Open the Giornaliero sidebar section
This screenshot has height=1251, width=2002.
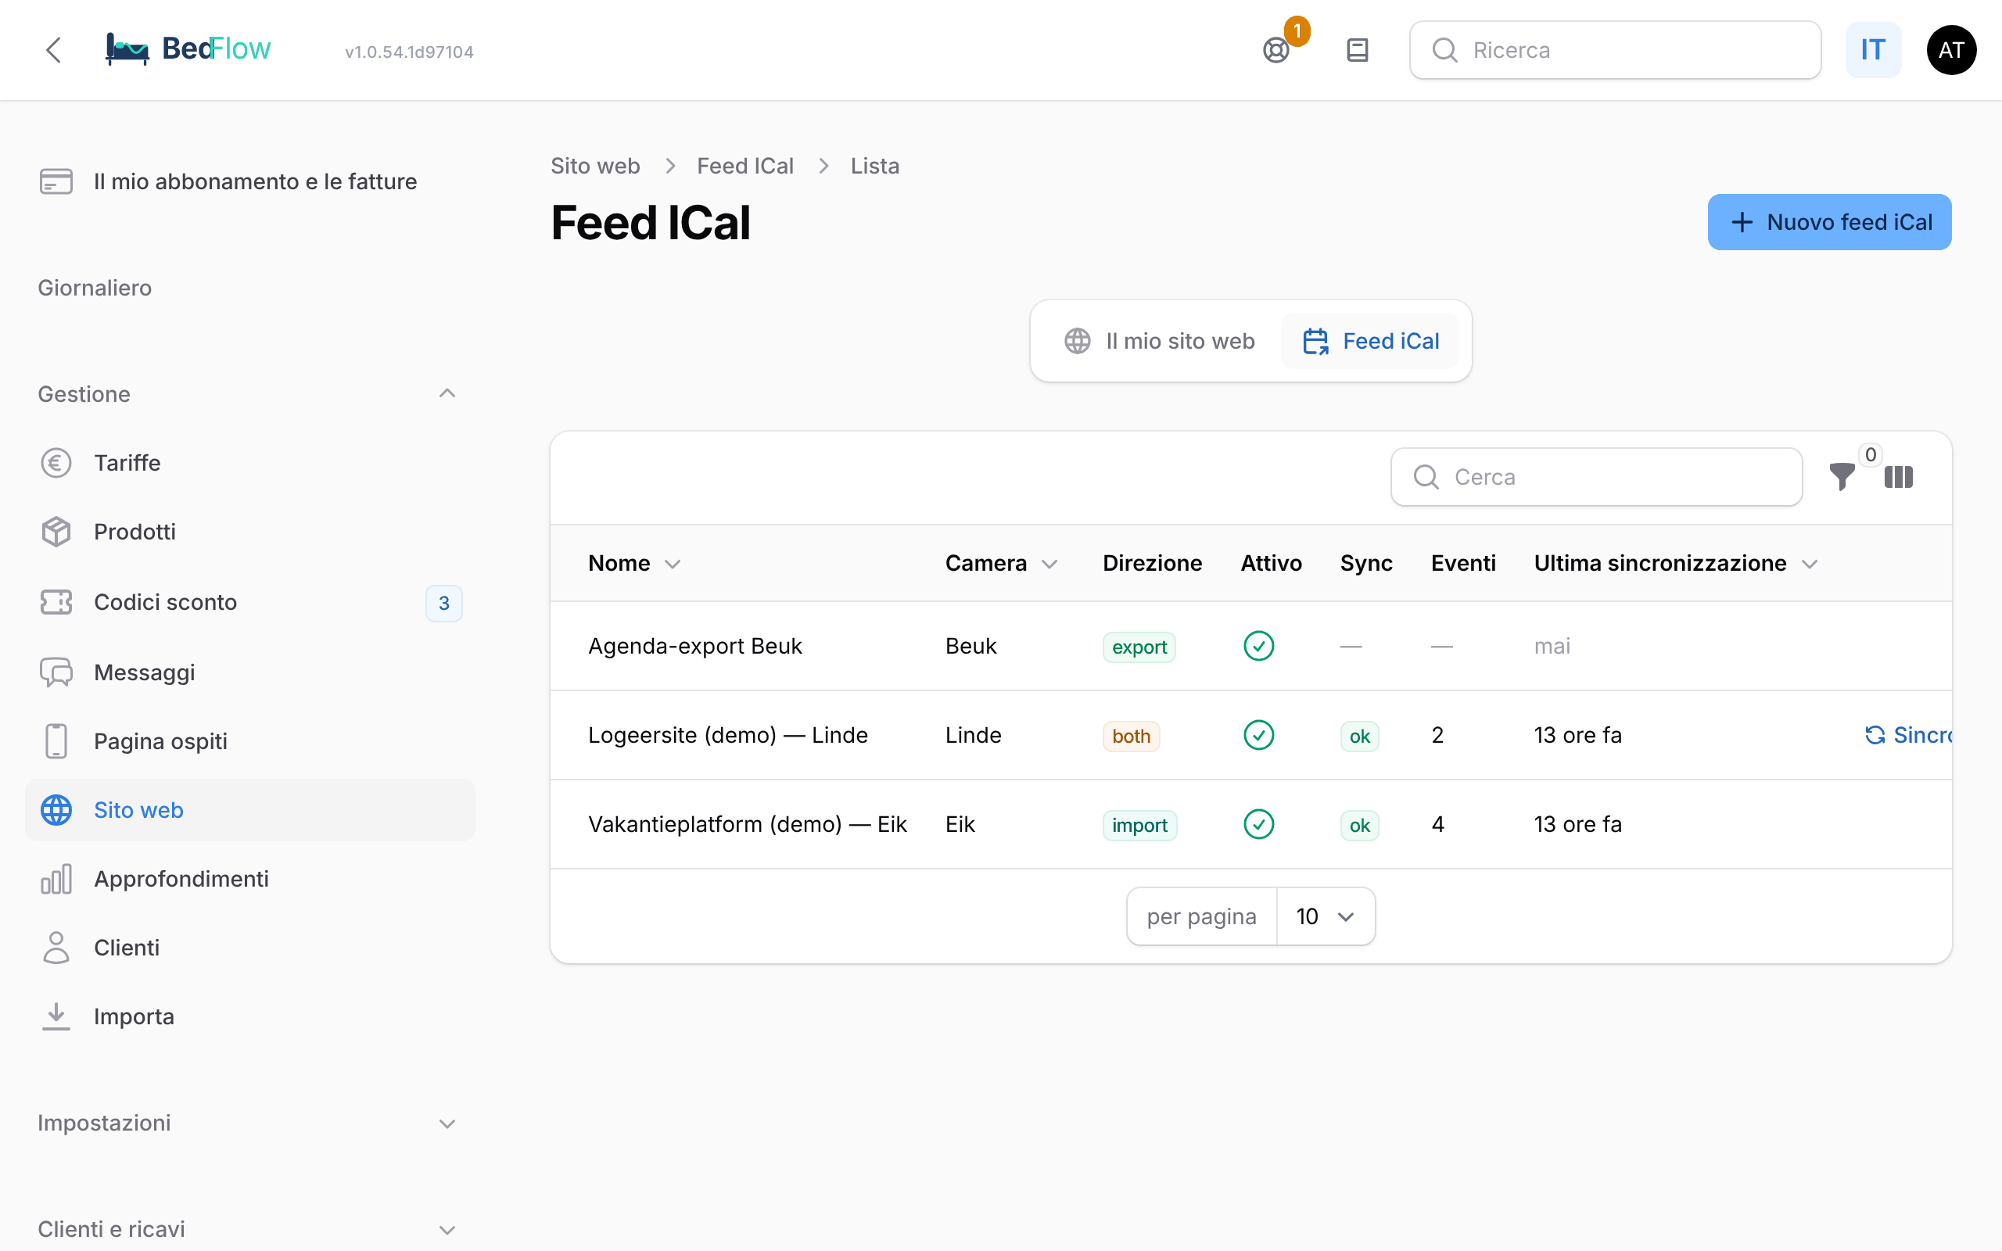(95, 288)
